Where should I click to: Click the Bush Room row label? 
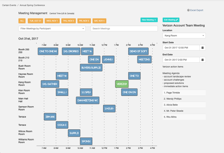[x=24, y=67]
